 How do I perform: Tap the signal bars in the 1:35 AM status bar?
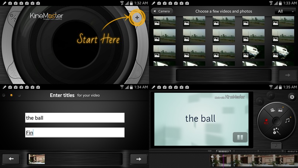[276, 87]
